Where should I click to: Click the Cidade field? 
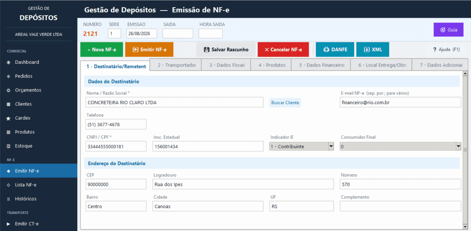pyautogui.click(x=208, y=206)
